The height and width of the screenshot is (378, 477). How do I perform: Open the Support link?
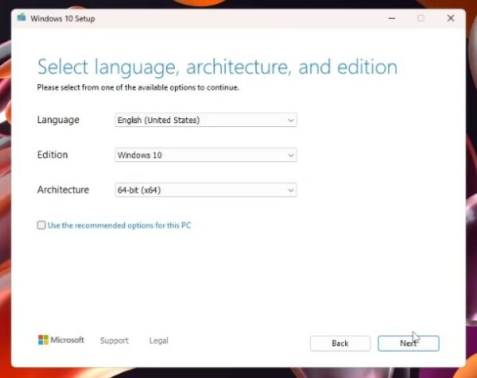click(x=114, y=341)
